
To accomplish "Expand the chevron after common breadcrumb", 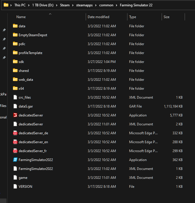I will pos(116,5).
